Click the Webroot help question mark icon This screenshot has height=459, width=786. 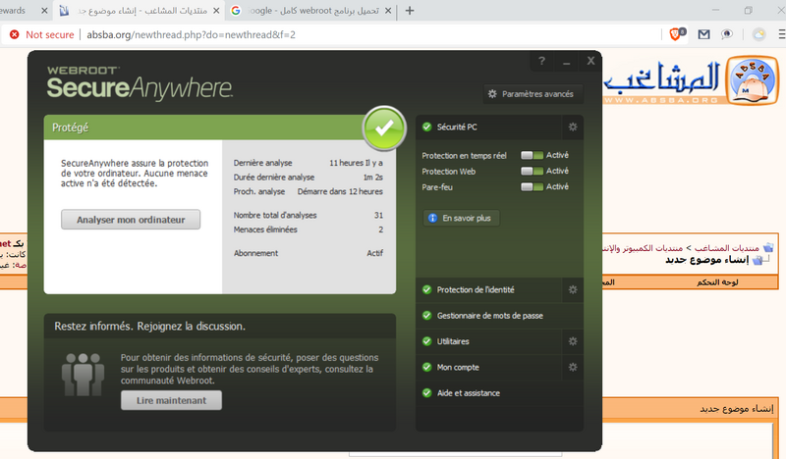pos(541,61)
